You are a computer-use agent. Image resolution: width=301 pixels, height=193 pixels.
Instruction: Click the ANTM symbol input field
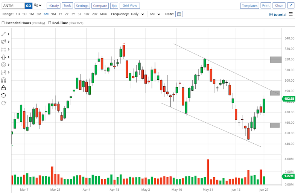(x=13, y=6)
